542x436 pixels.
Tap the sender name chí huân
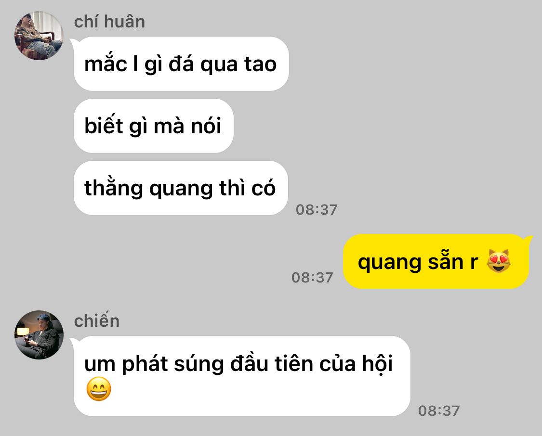(109, 21)
